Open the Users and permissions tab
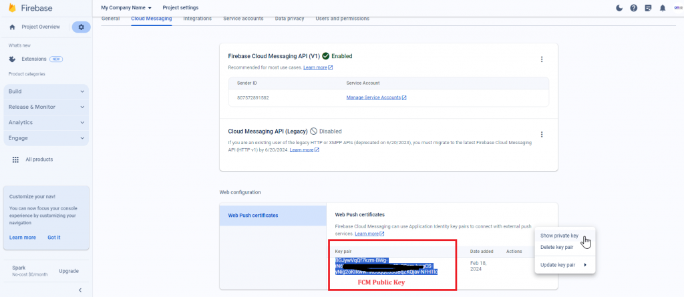 [343, 19]
